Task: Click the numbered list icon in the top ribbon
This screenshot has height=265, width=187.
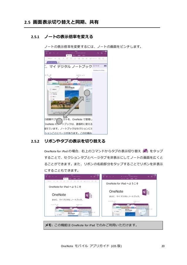Action: [75, 58]
